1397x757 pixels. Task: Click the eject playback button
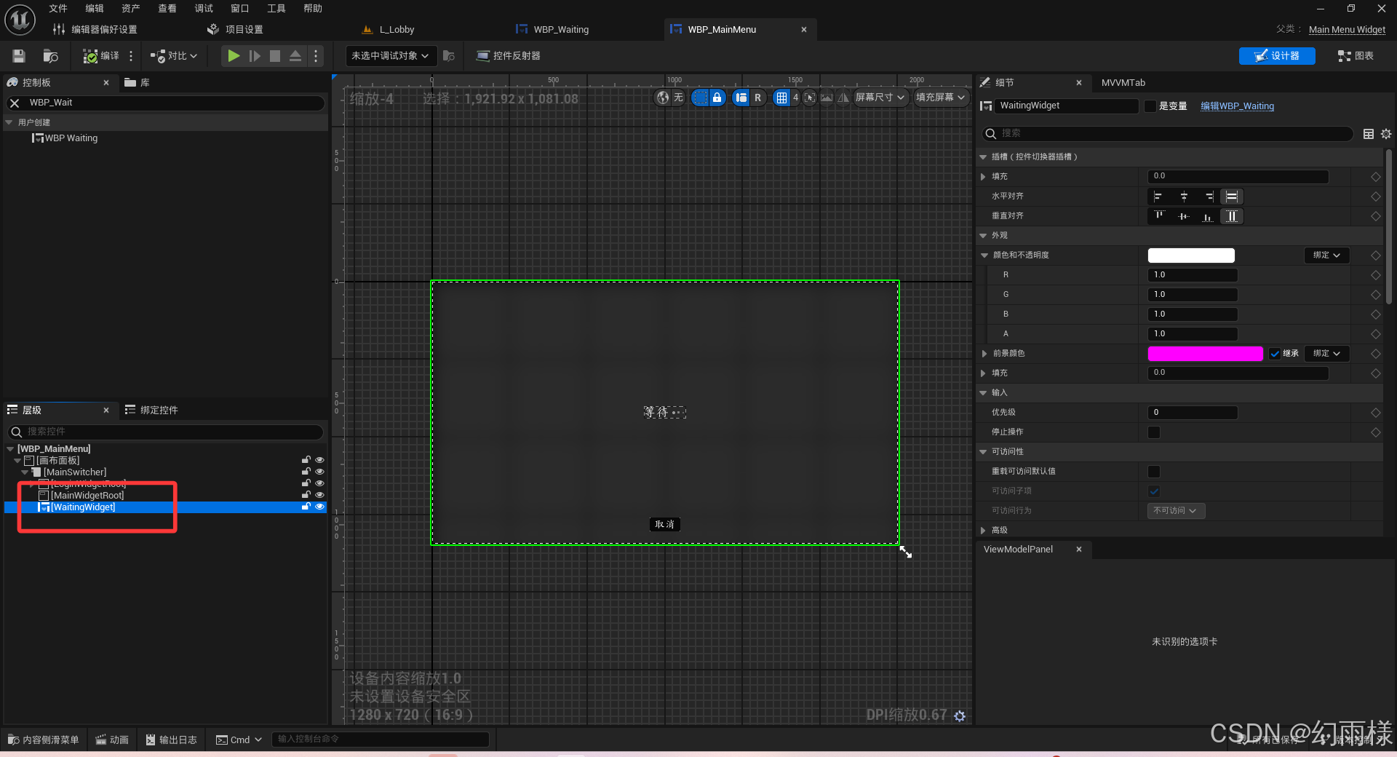point(295,56)
